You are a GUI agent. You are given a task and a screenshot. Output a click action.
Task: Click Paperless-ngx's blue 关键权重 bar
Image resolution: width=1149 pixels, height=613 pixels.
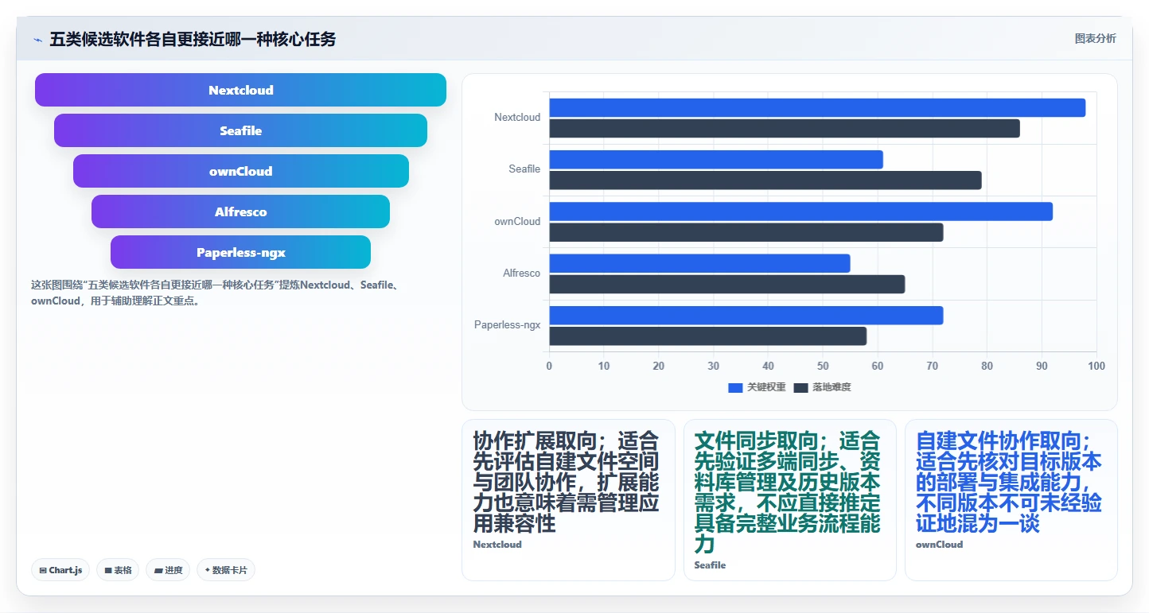tap(746, 315)
